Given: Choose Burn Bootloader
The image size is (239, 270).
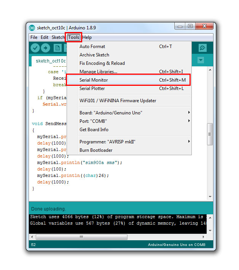Looking at the screenshot, I should click(x=129, y=150).
